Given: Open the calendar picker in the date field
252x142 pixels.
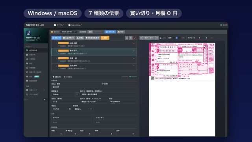Looking at the screenshot, I should click(70, 109).
